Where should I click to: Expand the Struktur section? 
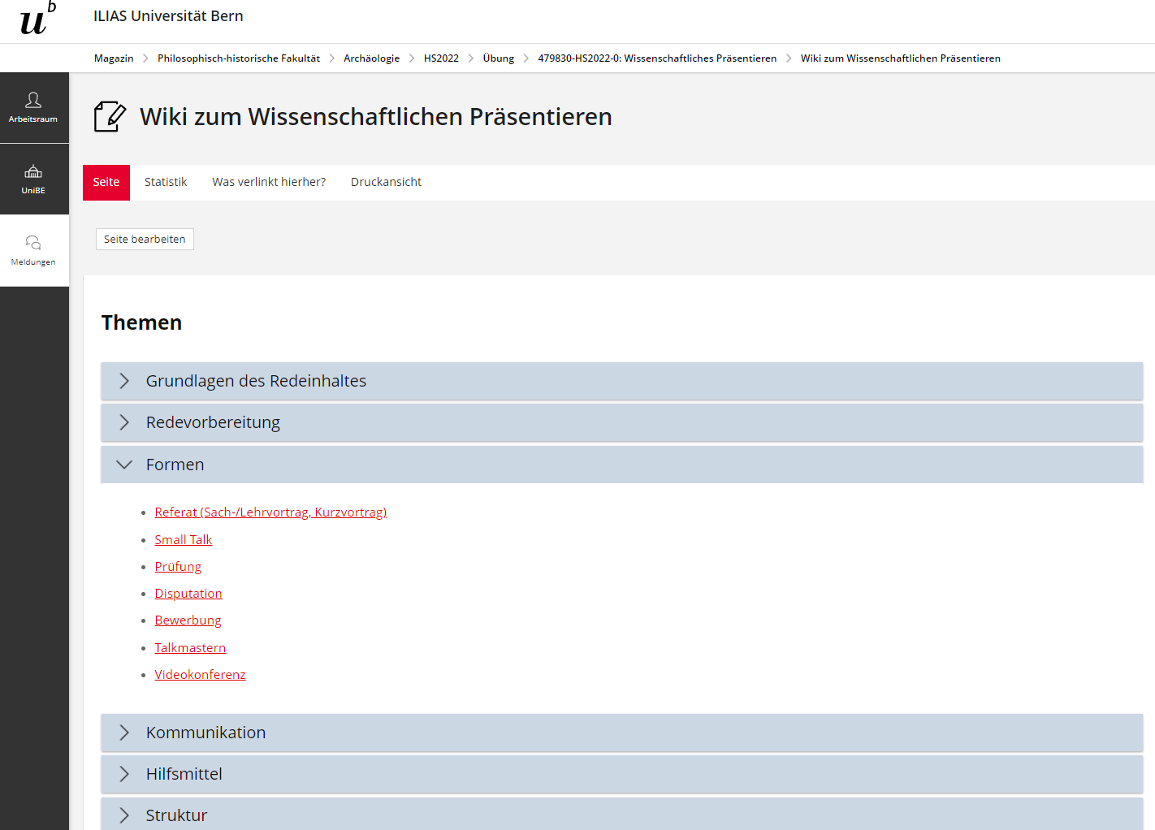tap(621, 815)
